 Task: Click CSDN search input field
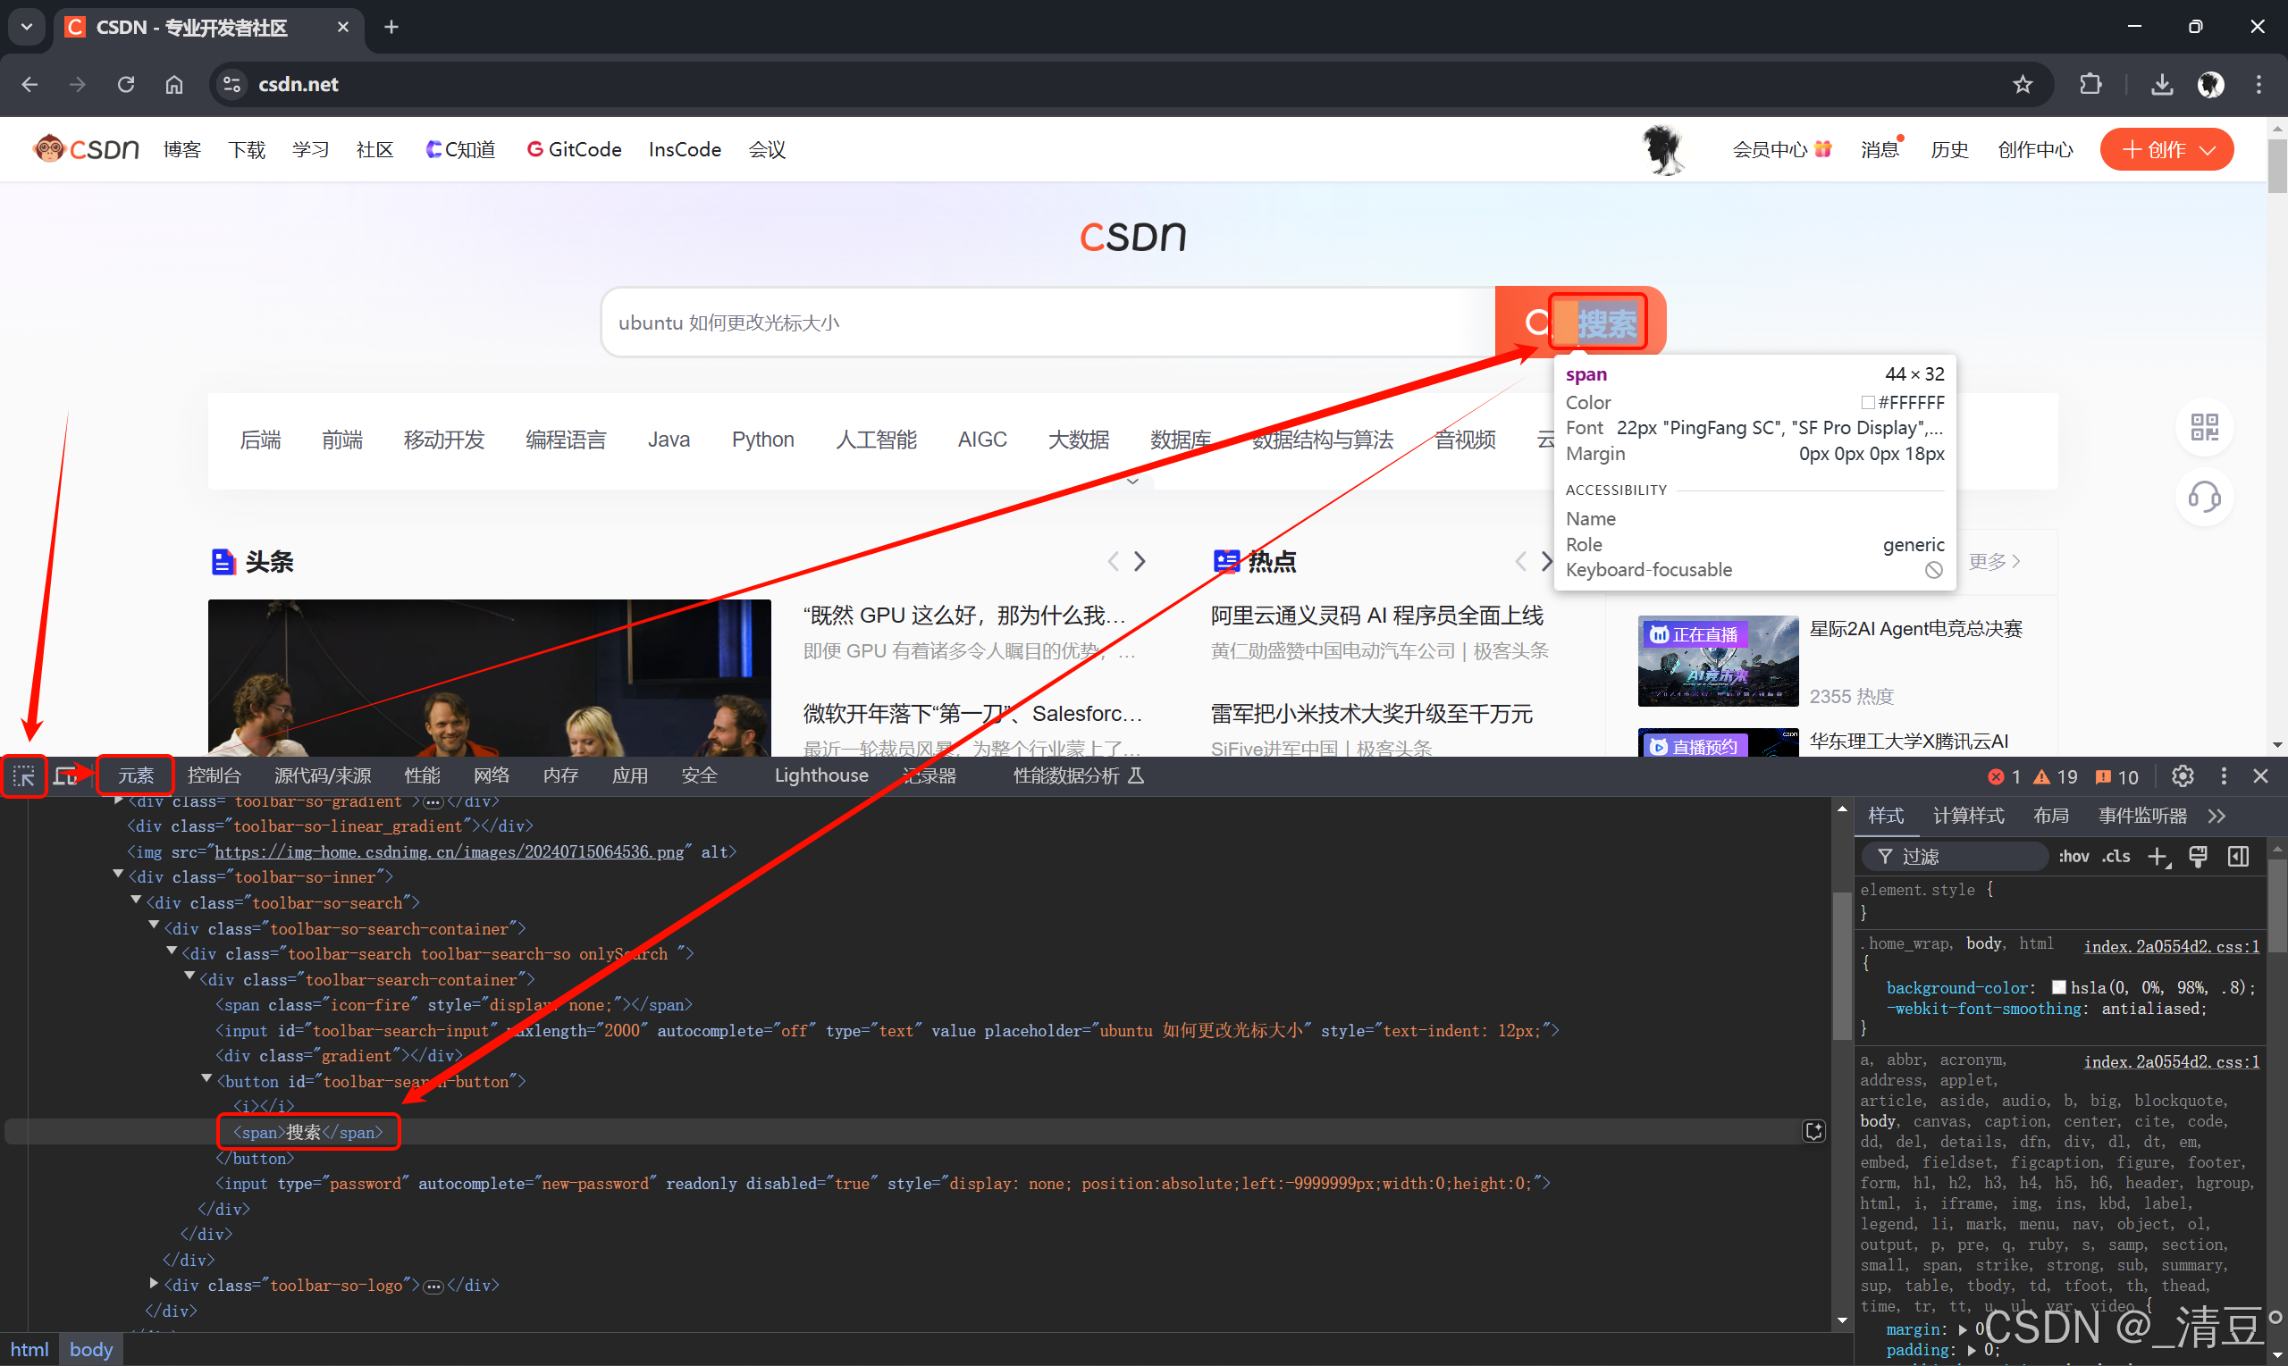pyautogui.click(x=1047, y=323)
